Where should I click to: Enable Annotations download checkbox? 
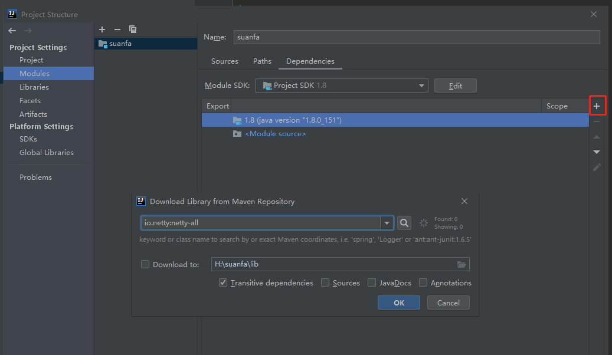[x=423, y=282]
